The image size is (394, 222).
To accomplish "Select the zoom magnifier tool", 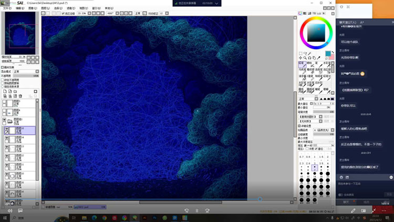I will (305, 58).
